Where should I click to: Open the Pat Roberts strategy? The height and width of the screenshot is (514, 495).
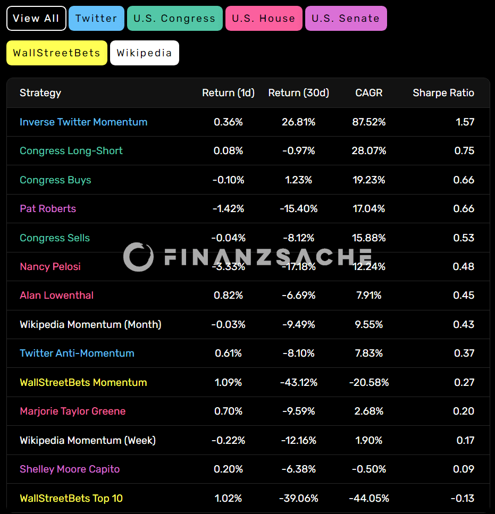(x=48, y=208)
